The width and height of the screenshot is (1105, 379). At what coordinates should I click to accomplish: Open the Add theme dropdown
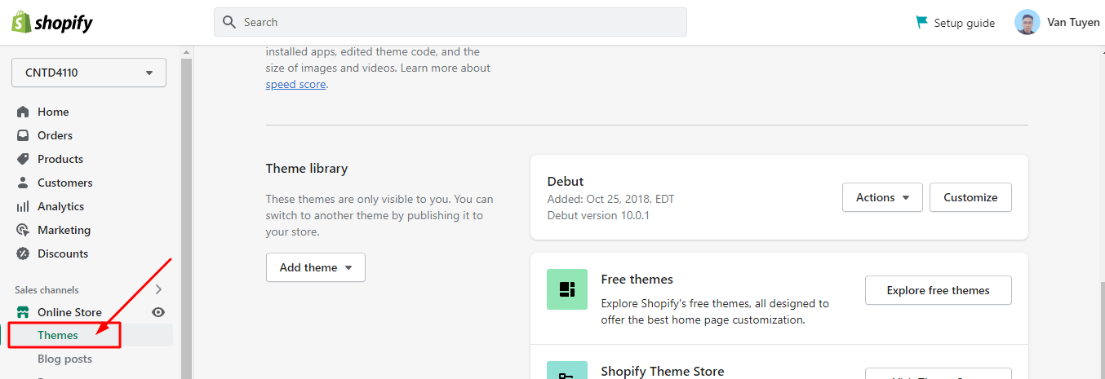316,267
